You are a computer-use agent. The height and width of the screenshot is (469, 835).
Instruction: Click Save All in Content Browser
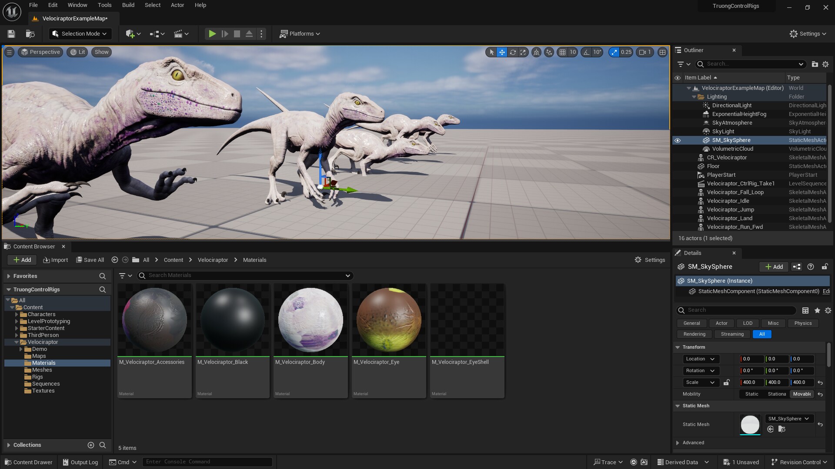click(90, 260)
